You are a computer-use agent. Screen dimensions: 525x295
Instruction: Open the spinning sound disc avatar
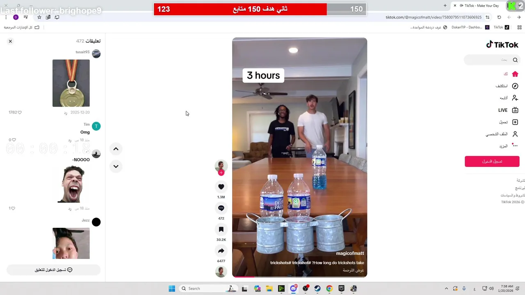coord(221,272)
